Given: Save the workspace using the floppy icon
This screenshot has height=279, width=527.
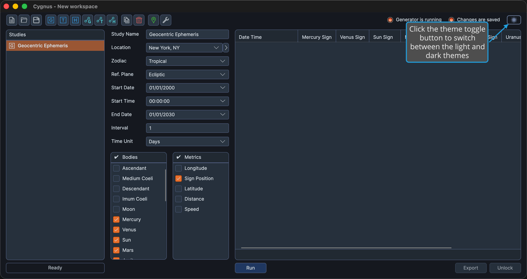Looking at the screenshot, I should click(36, 20).
